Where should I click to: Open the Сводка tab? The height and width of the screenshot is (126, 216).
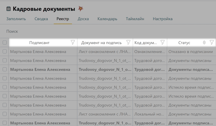(x=41, y=19)
